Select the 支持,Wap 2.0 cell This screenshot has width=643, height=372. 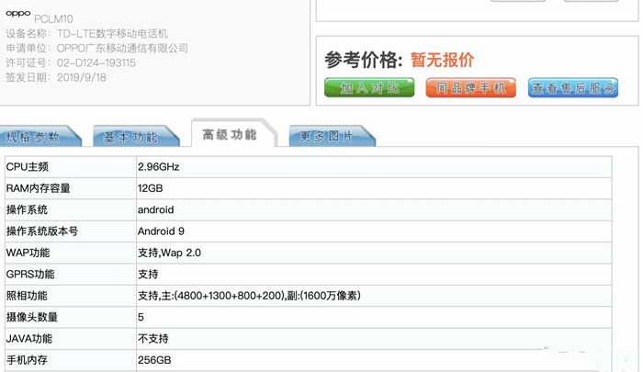(x=167, y=253)
